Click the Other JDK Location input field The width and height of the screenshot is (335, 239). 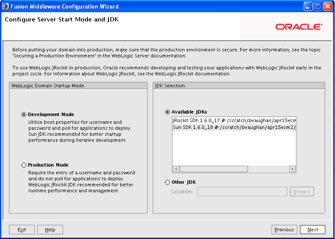[242, 191]
